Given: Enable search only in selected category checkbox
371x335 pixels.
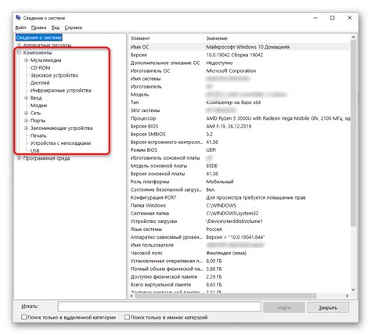Looking at the screenshot, I should (x=24, y=317).
